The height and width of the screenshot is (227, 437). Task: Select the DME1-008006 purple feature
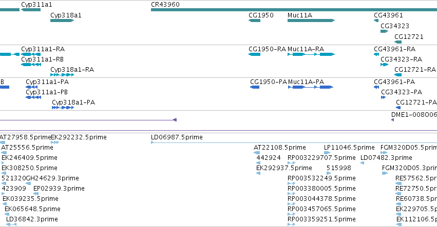point(392,120)
